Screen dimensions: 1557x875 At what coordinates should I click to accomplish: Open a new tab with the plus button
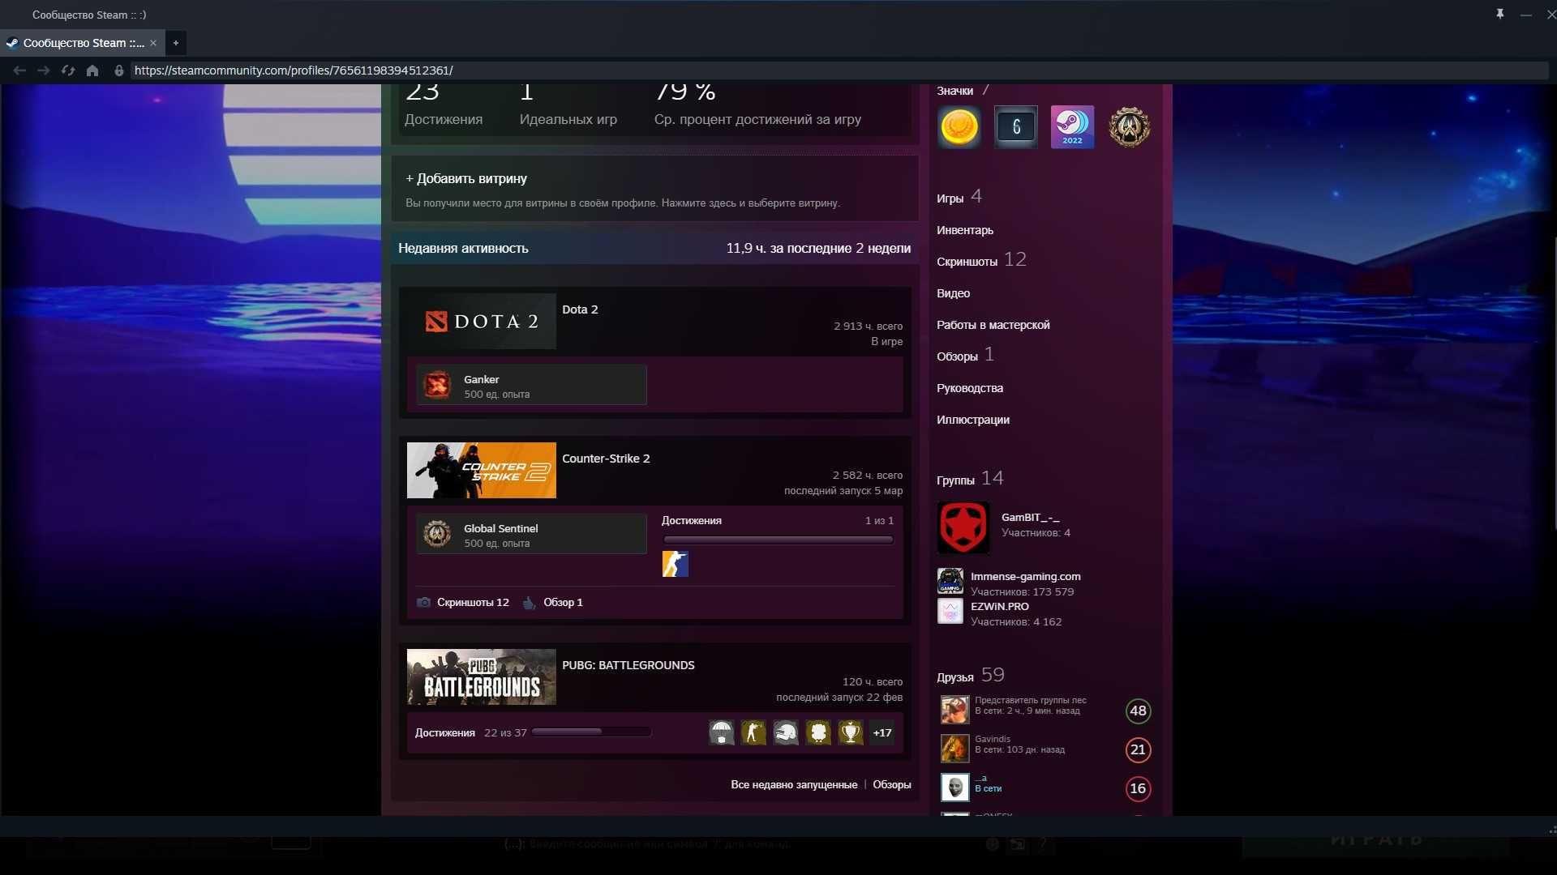[x=175, y=43]
